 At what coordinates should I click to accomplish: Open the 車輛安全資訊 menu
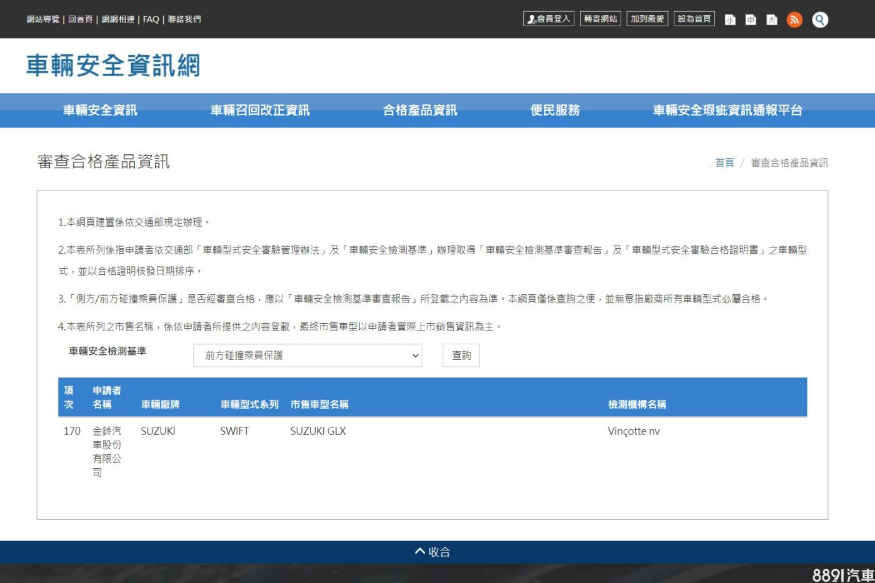click(100, 111)
